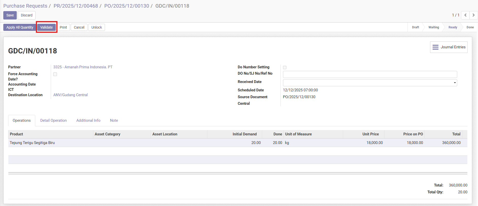Open partner Amanah Prima Indonesia link
Screen dimensions: 478x206
click(x=83, y=67)
